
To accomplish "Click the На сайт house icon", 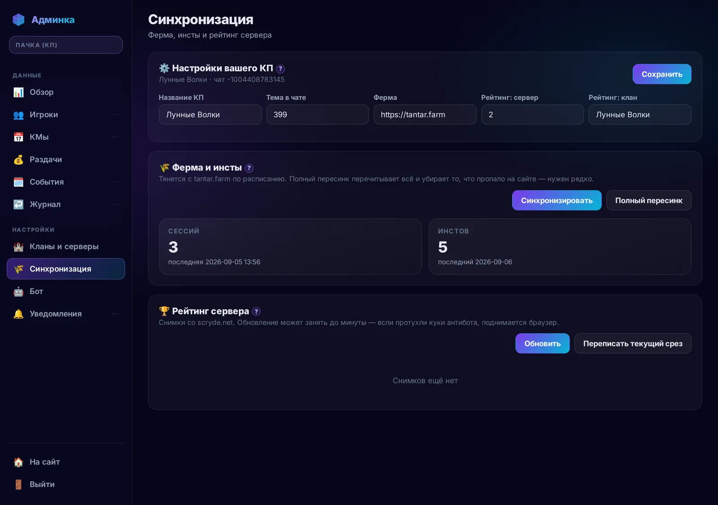I will (x=18, y=462).
